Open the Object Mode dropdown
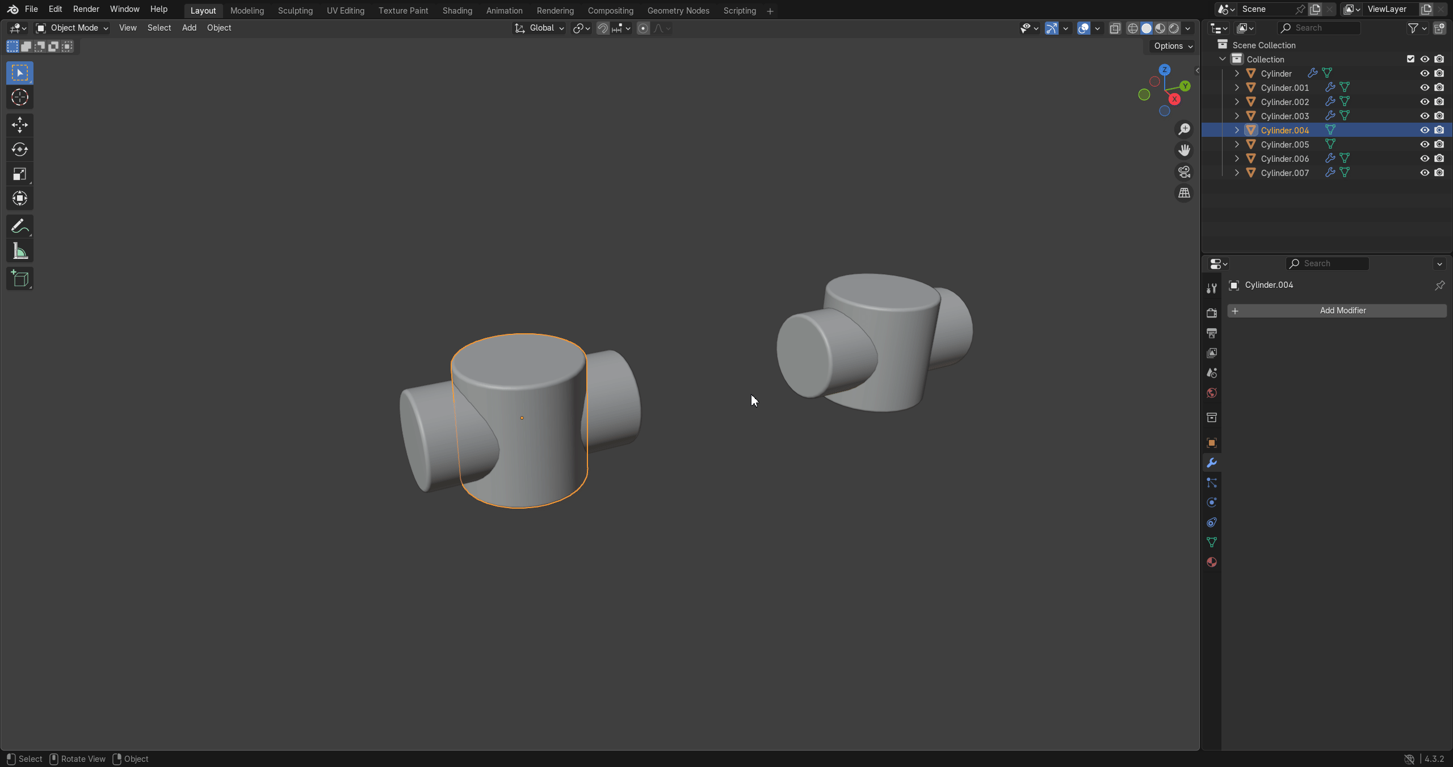Screen dimensions: 1453x767 click(x=72, y=28)
